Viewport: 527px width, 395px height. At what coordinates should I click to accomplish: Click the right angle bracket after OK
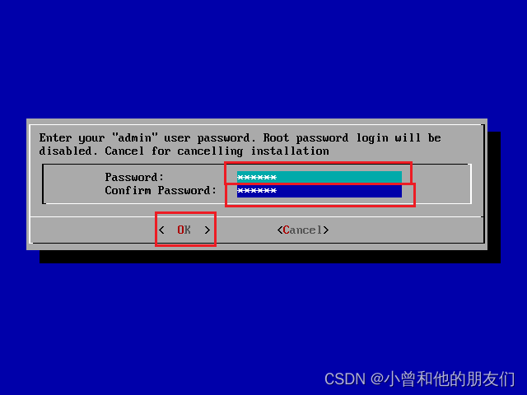[208, 230]
